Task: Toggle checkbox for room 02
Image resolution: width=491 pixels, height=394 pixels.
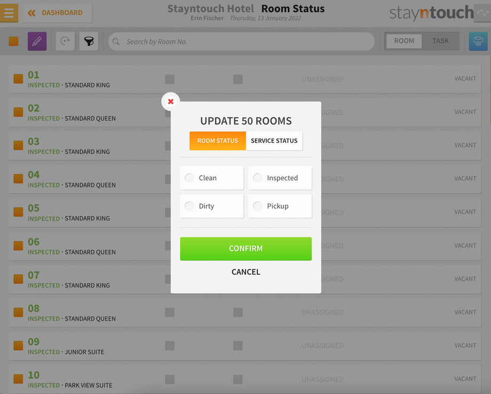Action: tap(18, 112)
